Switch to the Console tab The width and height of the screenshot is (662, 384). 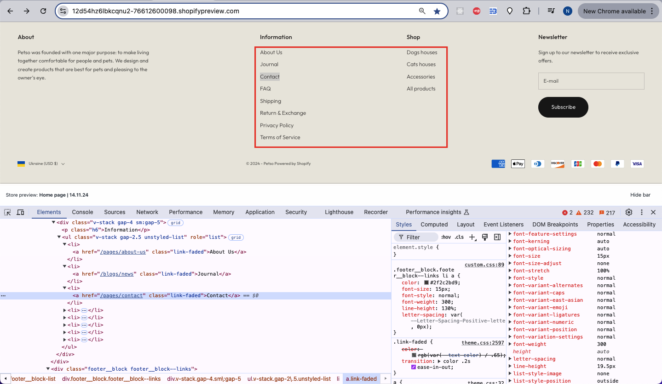82,212
